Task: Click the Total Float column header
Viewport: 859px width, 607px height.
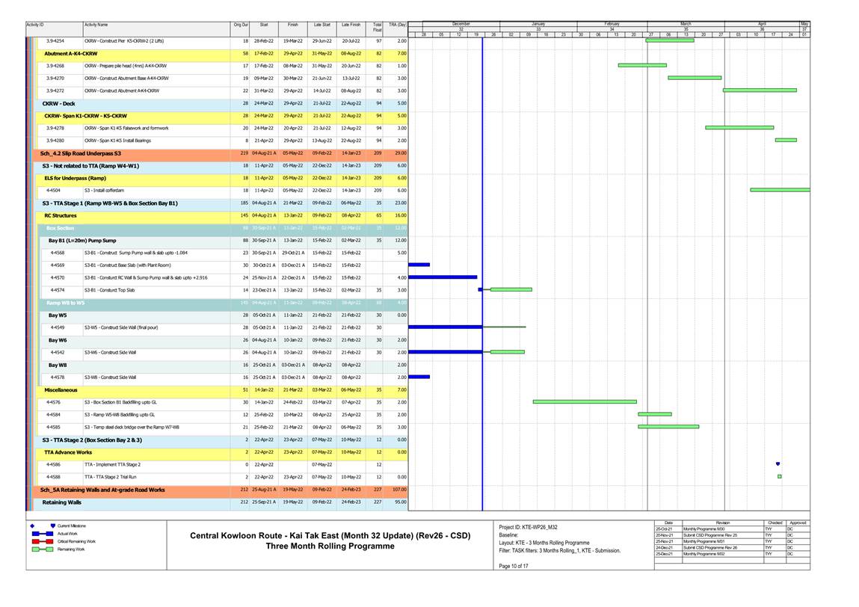Action: (377, 27)
